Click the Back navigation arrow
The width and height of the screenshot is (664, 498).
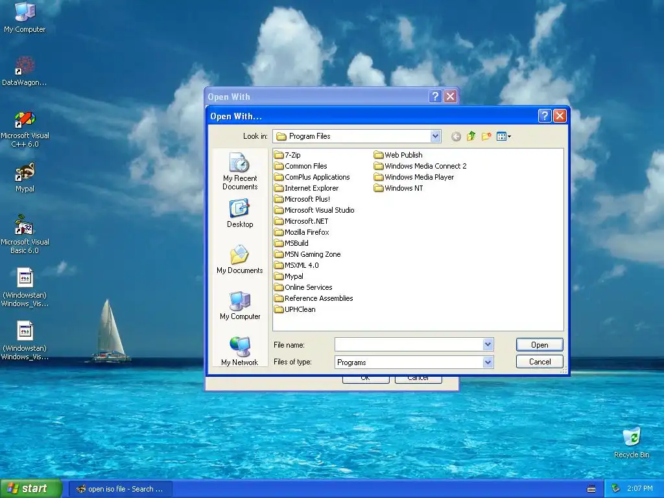click(x=456, y=136)
